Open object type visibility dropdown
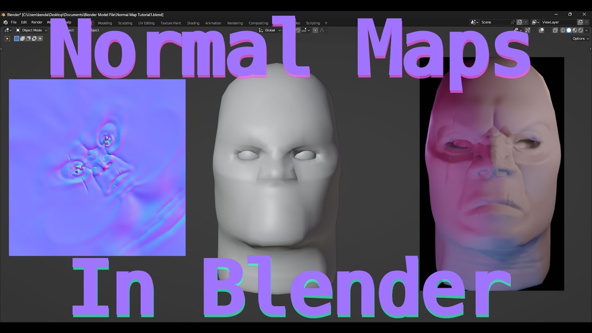Screen dimensions: 592x333 coord(518,30)
